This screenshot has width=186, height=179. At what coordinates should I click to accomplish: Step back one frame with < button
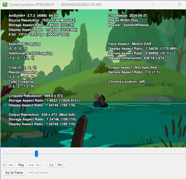click(4, 165)
